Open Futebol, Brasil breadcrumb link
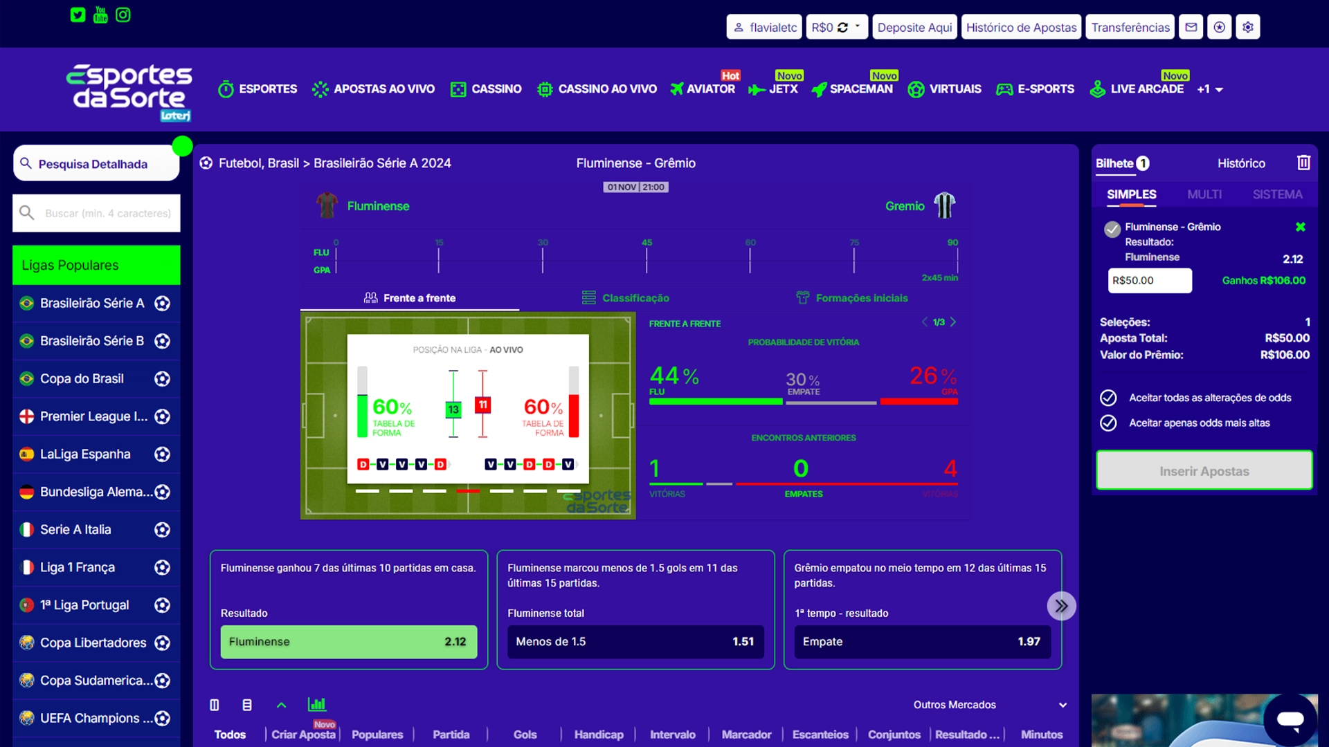1329x747 pixels. (259, 163)
